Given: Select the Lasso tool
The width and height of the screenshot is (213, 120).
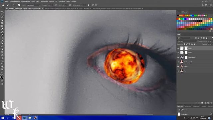Looking at the screenshot, I should (x=2, y=17).
